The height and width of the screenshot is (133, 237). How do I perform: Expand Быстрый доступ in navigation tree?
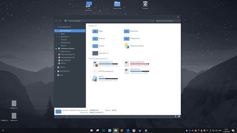56,27
